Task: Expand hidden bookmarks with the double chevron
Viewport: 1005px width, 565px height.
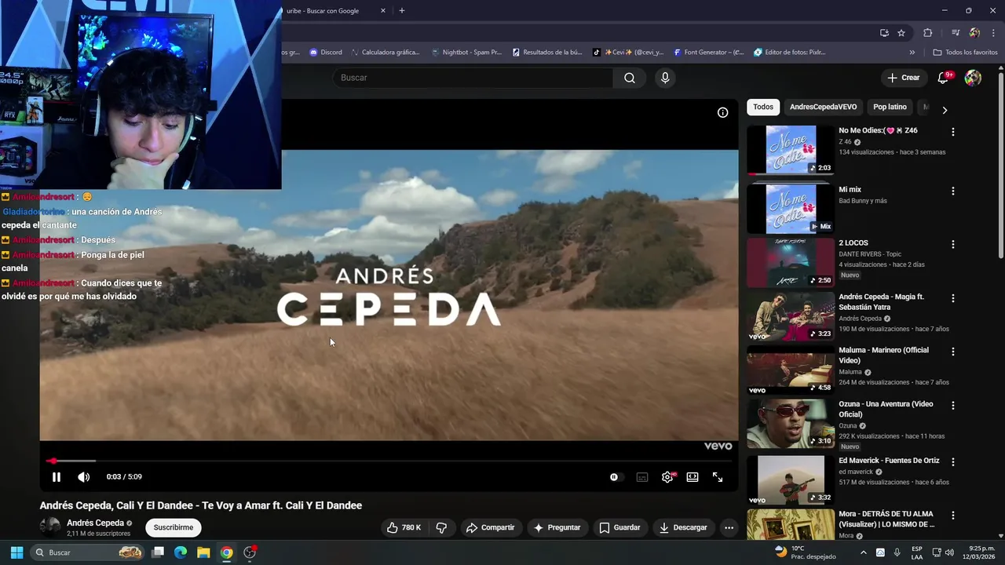Action: 912,53
